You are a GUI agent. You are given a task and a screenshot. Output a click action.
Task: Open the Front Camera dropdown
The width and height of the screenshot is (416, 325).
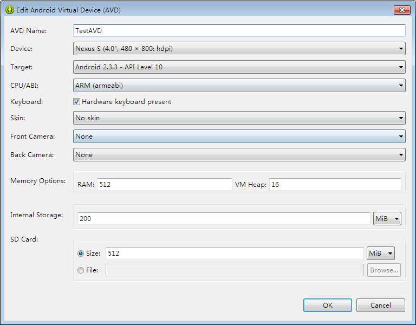tap(239, 136)
